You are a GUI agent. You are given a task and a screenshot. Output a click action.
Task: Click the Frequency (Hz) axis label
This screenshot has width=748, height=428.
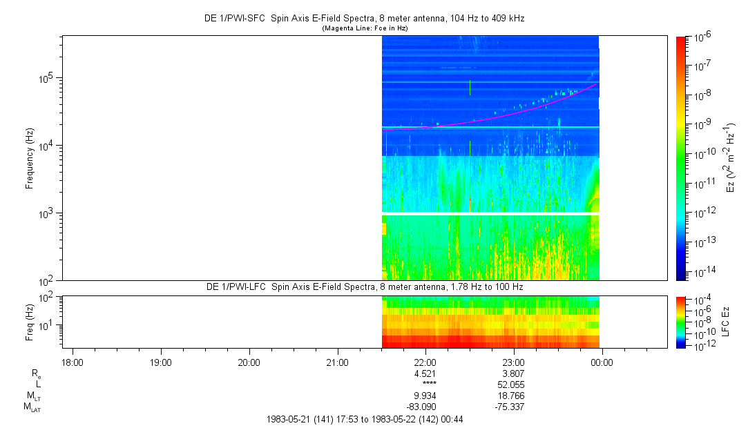point(30,158)
